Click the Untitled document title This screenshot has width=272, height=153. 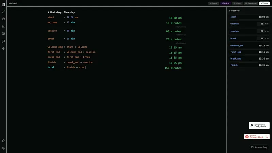click(13, 3)
